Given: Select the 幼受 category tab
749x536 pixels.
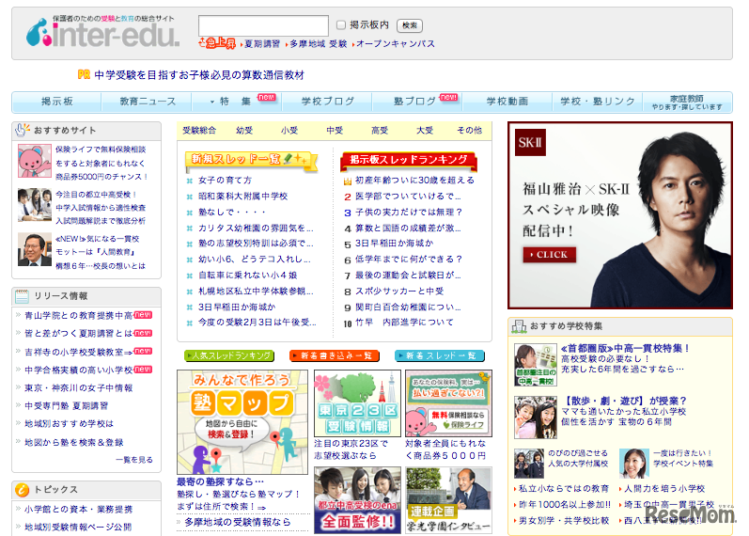Looking at the screenshot, I should coord(244,131).
